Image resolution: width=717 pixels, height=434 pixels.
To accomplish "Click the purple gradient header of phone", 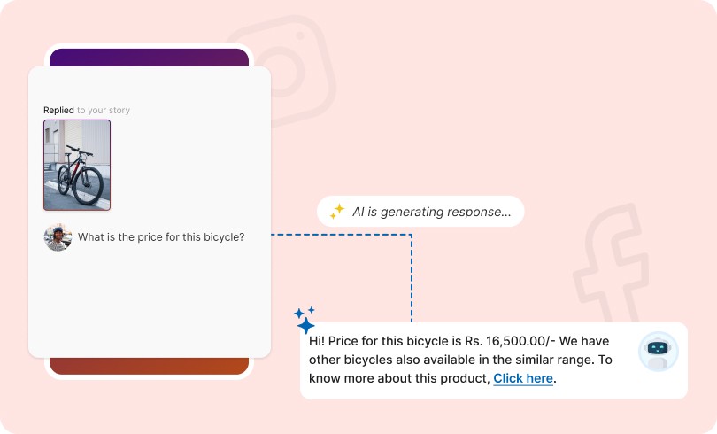I will pos(149,58).
